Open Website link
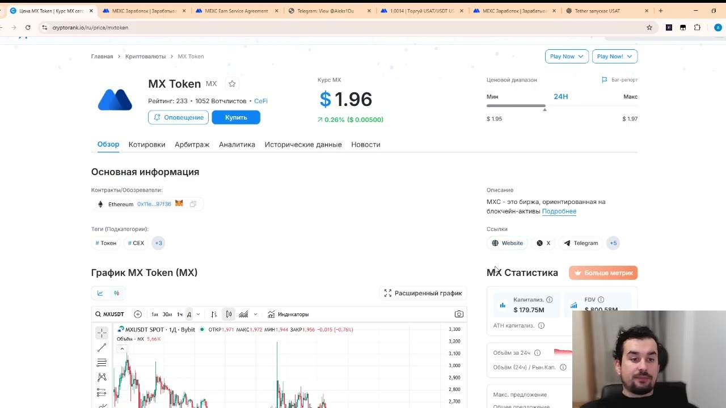 508,243
